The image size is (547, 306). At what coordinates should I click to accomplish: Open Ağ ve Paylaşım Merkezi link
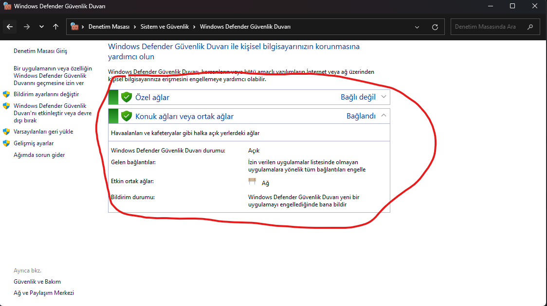[44, 293]
